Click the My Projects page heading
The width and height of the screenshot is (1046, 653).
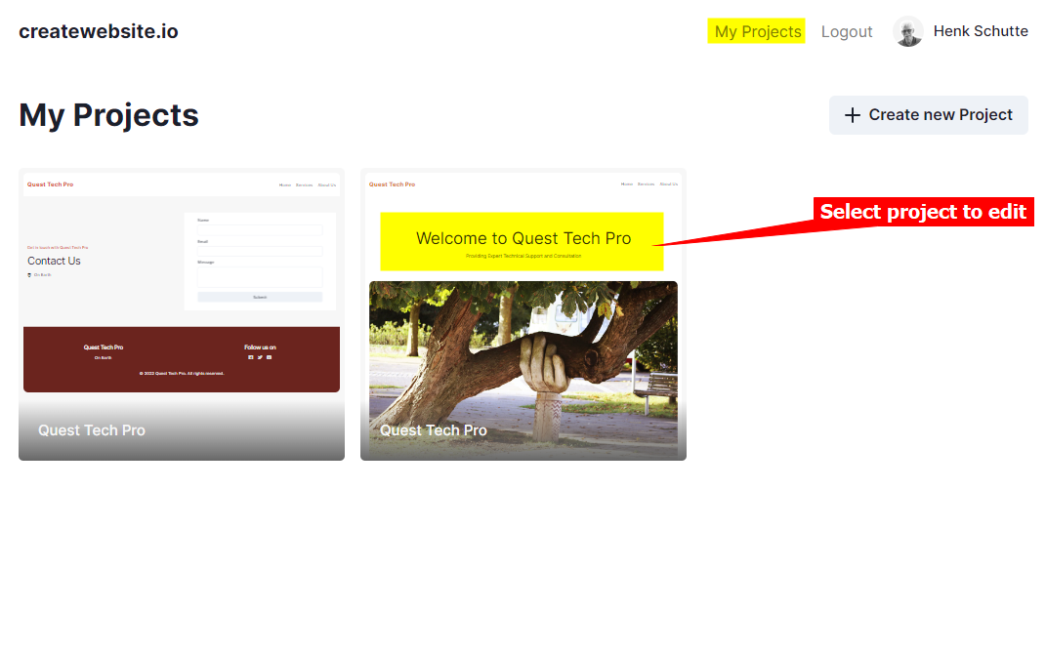pyautogui.click(x=108, y=115)
